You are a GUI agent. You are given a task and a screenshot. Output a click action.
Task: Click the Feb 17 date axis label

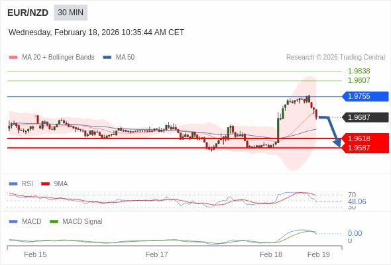(x=156, y=254)
